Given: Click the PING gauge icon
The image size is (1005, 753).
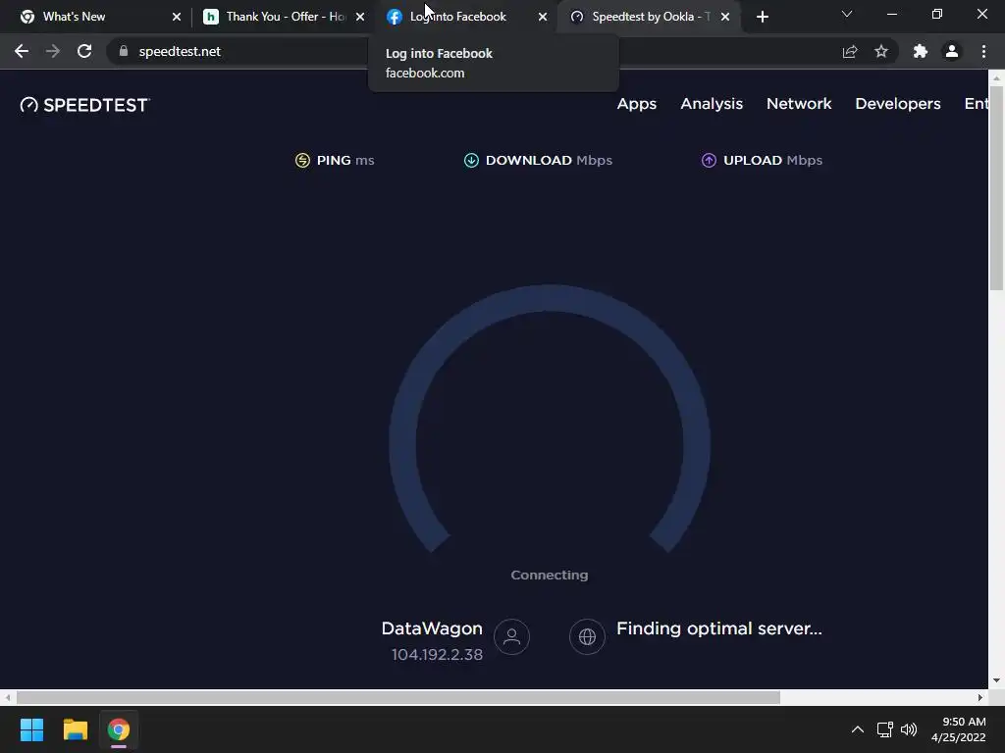Looking at the screenshot, I should click(302, 160).
